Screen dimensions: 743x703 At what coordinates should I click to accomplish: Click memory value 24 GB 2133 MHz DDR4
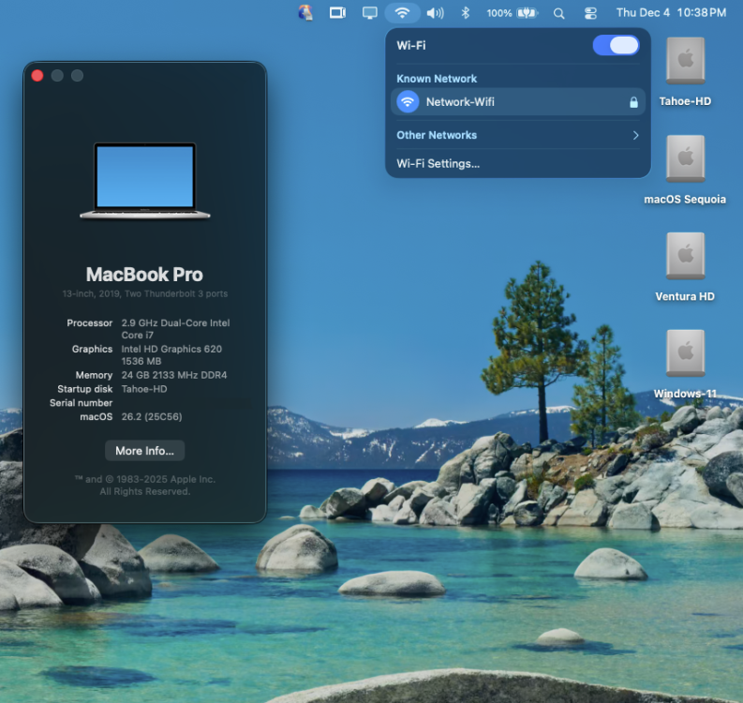pyautogui.click(x=174, y=375)
